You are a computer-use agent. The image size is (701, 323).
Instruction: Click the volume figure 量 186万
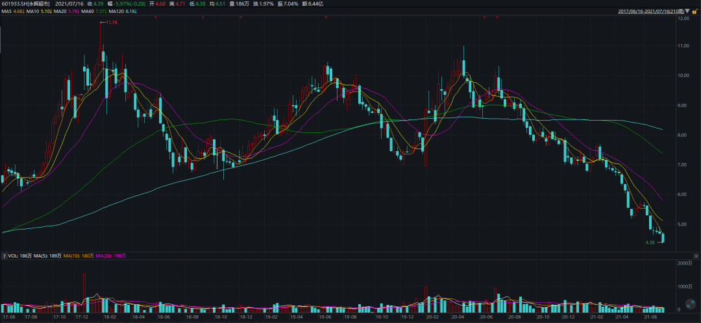(240, 4)
